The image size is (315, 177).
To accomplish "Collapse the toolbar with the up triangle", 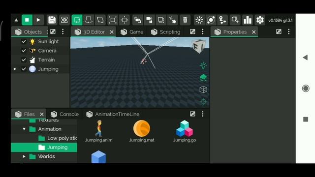I will click(x=16, y=20).
